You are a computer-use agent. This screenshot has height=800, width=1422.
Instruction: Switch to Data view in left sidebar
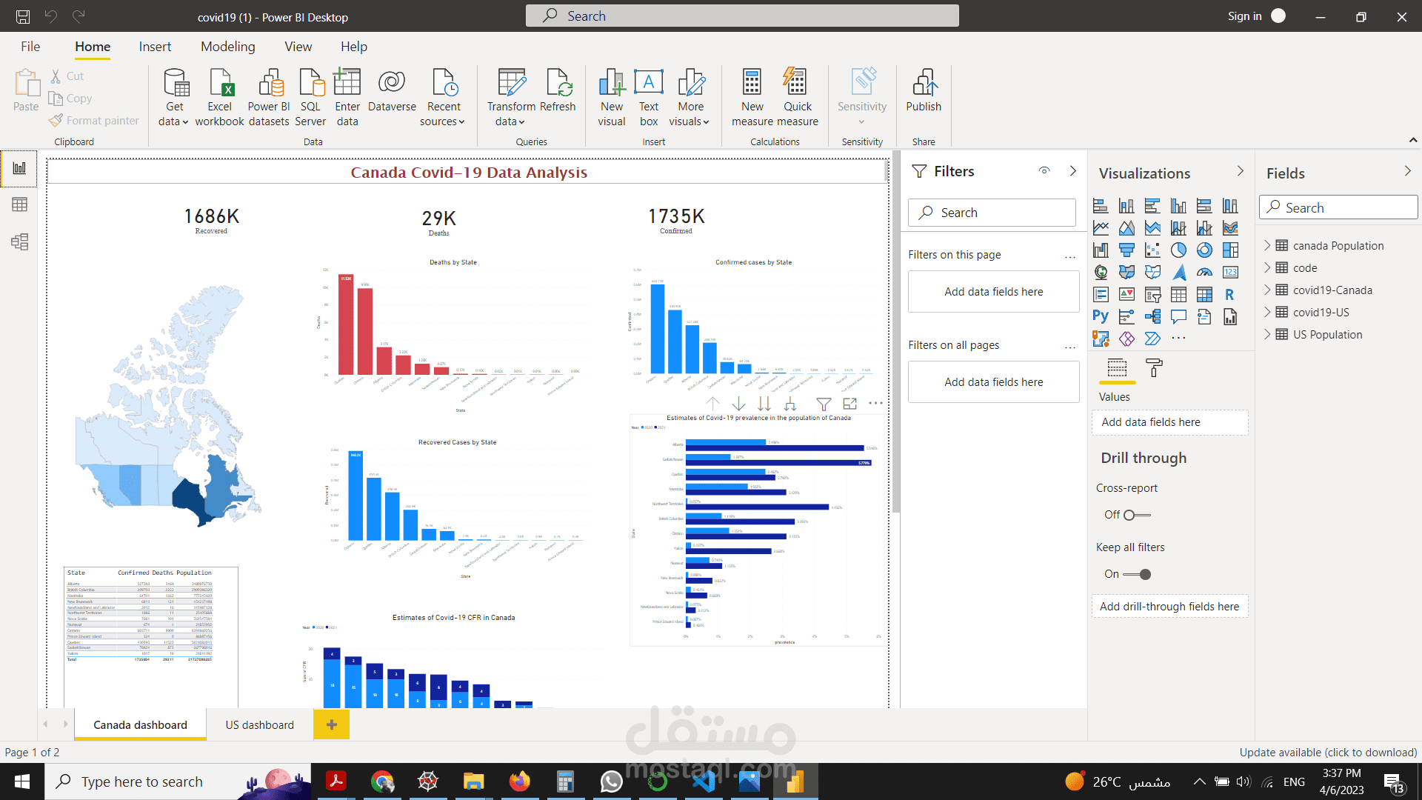click(19, 204)
